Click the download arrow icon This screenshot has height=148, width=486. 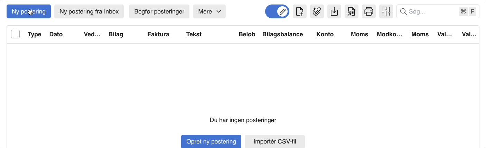(334, 11)
